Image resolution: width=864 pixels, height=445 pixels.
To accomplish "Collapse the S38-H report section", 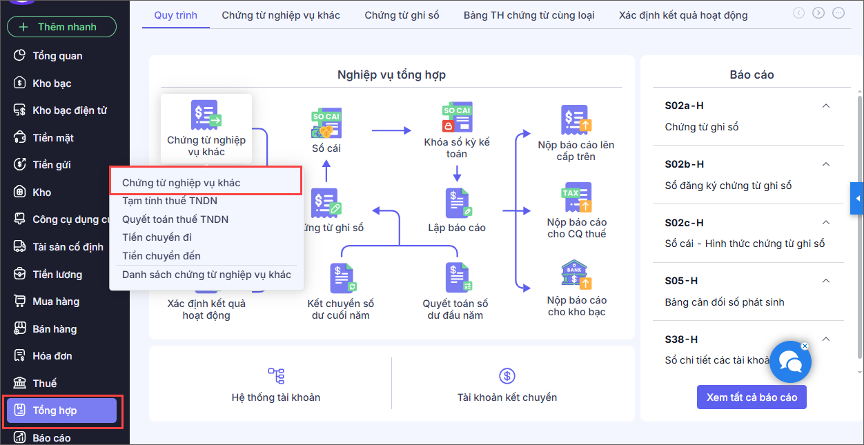I will click(x=825, y=339).
